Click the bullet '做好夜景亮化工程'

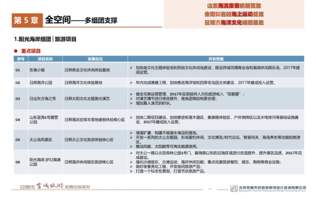click(x=151, y=166)
